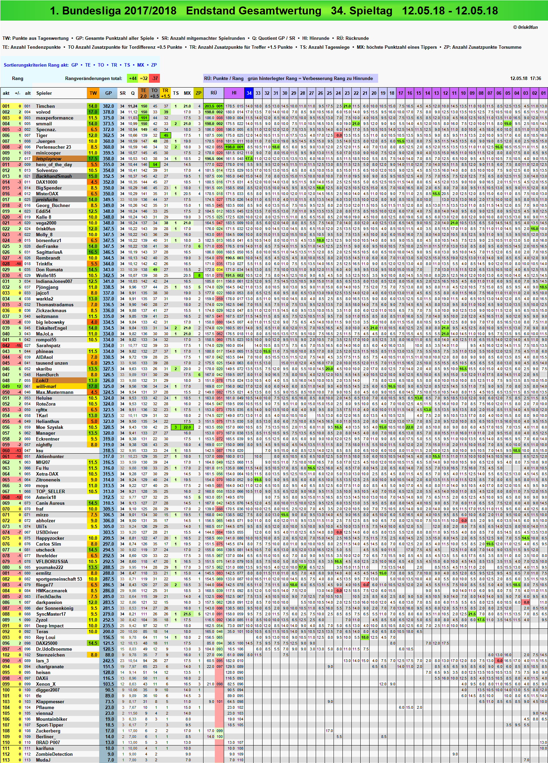Select player name ZombieDetection
This screenshot has height=763, width=548.
point(54,754)
